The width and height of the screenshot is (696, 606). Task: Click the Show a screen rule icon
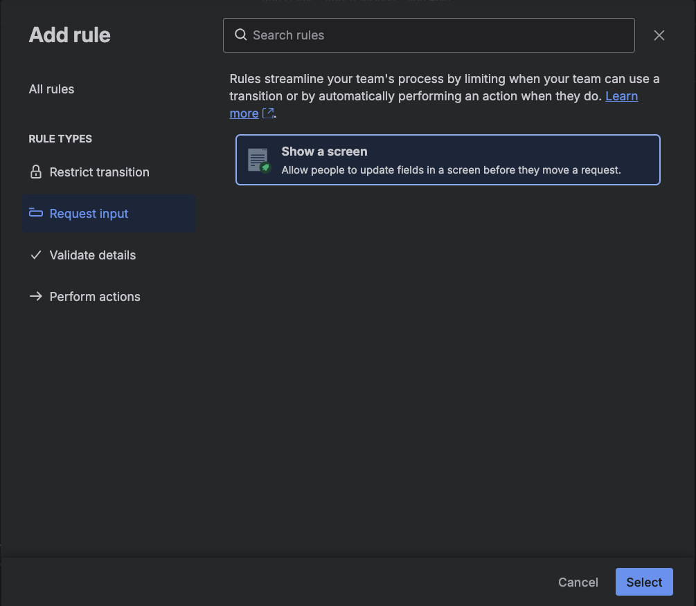point(258,160)
